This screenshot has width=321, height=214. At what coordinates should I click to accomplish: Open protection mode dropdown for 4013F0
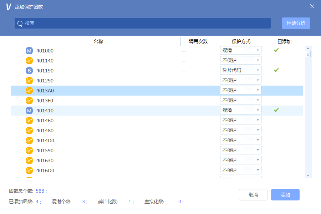pos(240,100)
